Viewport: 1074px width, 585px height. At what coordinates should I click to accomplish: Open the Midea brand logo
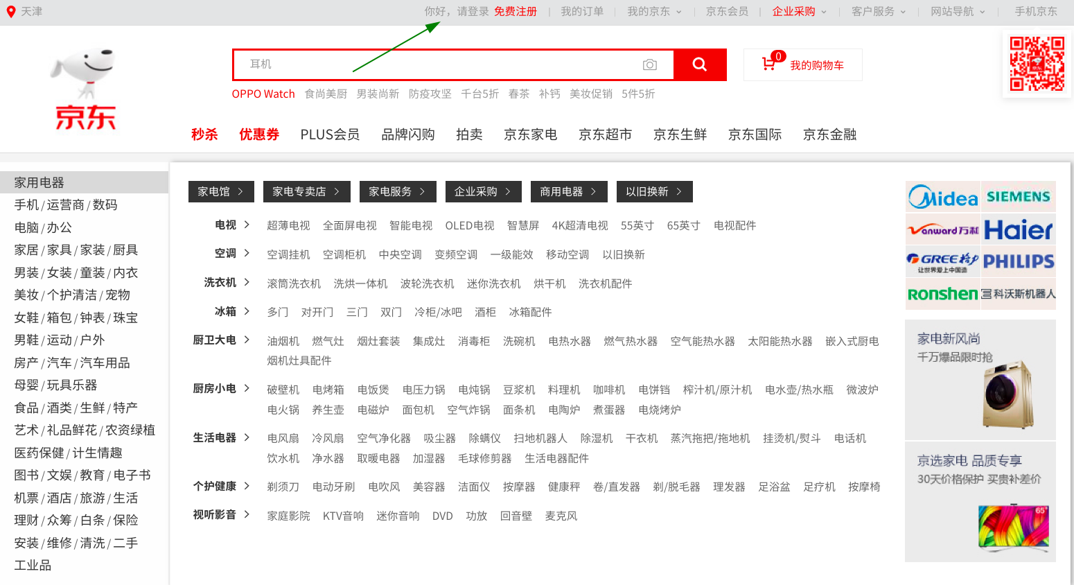tap(943, 198)
